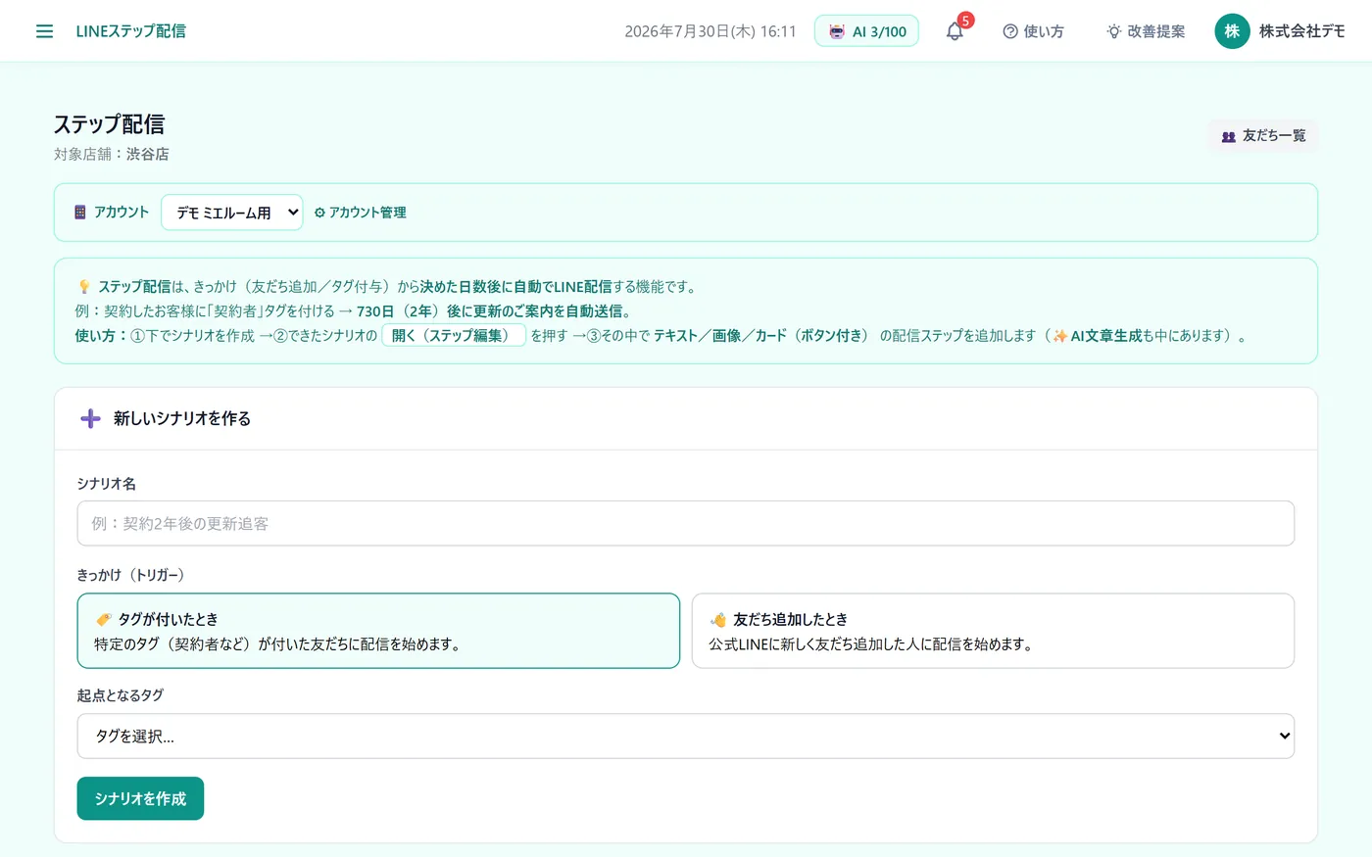Click the tag icon in タグが付いたとき

click(x=104, y=619)
